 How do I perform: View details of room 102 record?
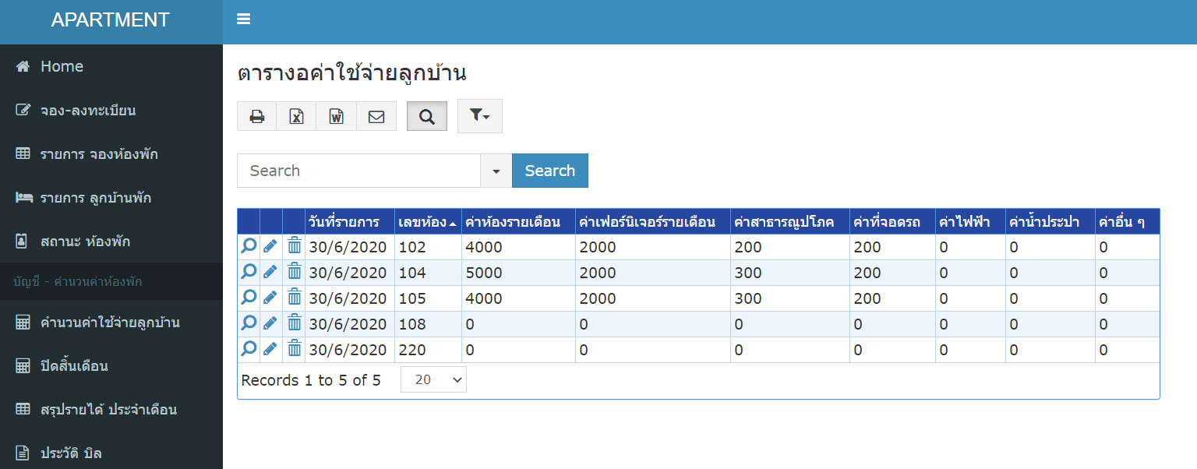pyautogui.click(x=249, y=247)
